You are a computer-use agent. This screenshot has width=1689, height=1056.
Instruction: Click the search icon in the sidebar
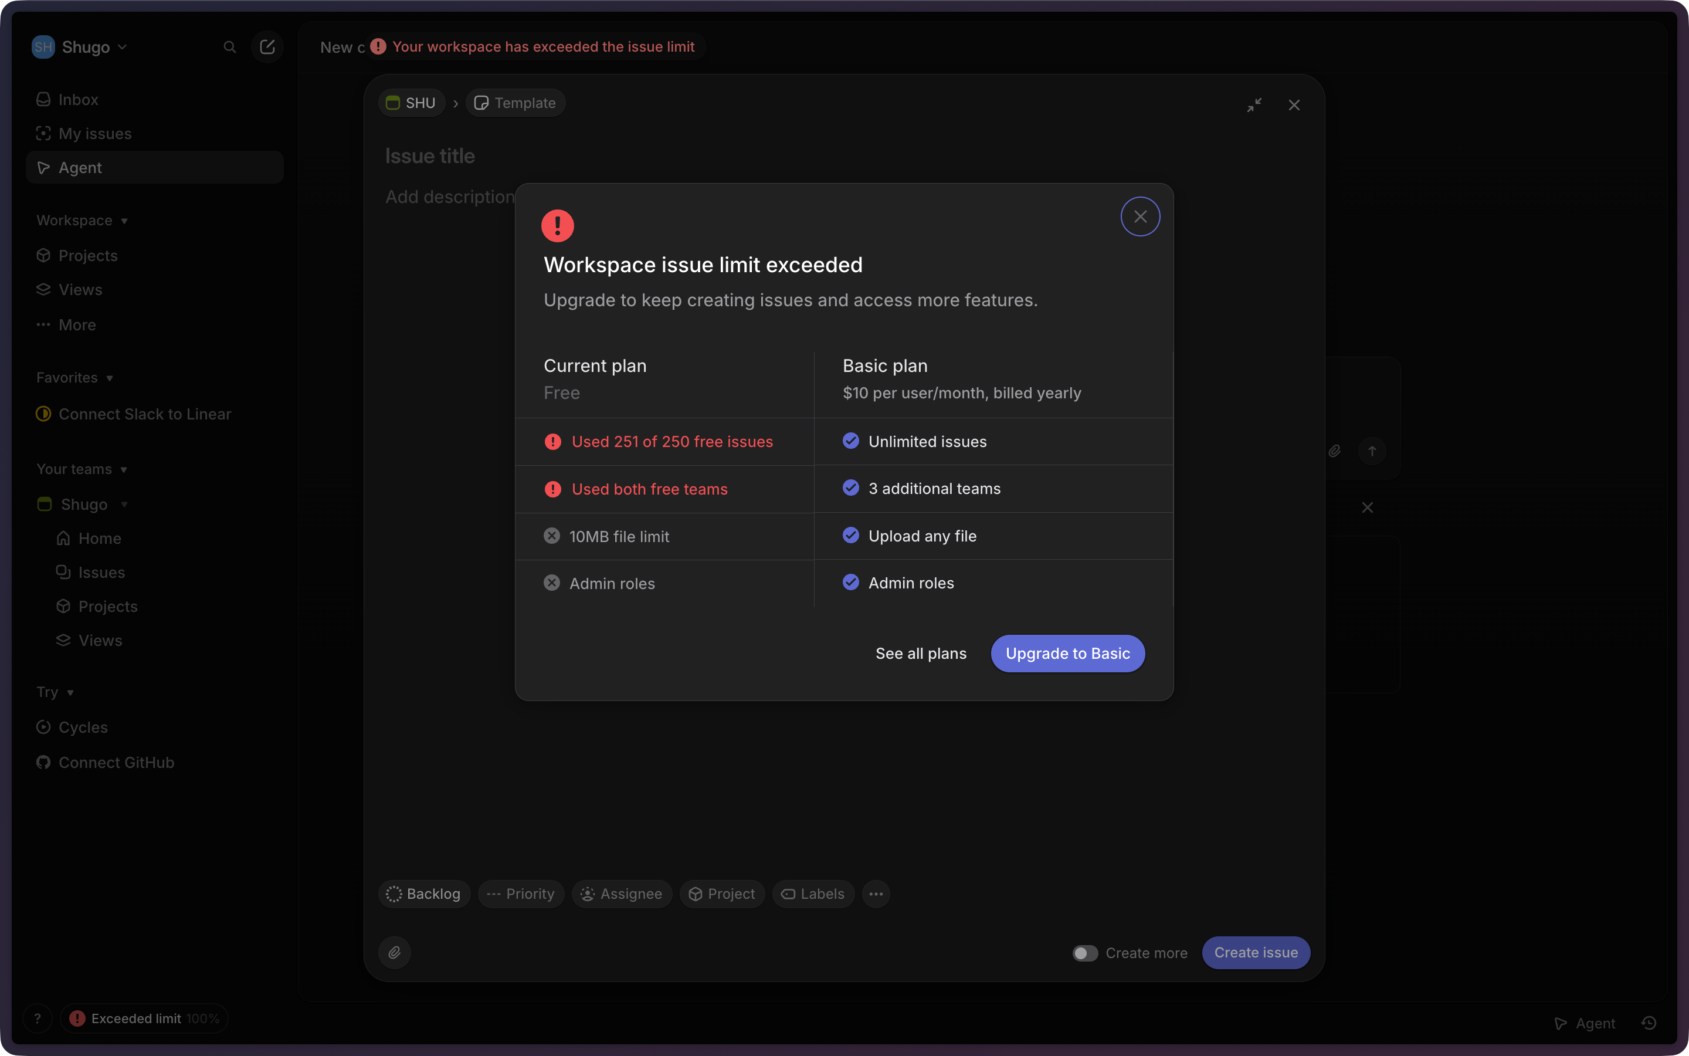pyautogui.click(x=229, y=47)
